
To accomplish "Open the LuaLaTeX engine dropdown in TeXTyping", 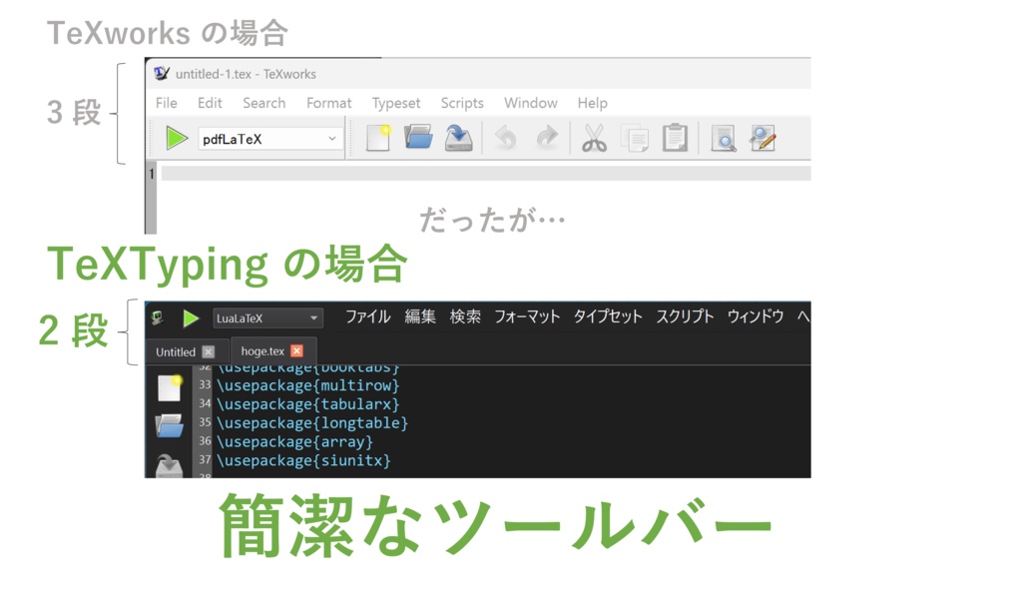I will point(267,317).
